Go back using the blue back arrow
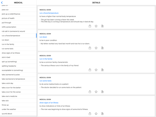The image size is (156, 117). [2, 3]
